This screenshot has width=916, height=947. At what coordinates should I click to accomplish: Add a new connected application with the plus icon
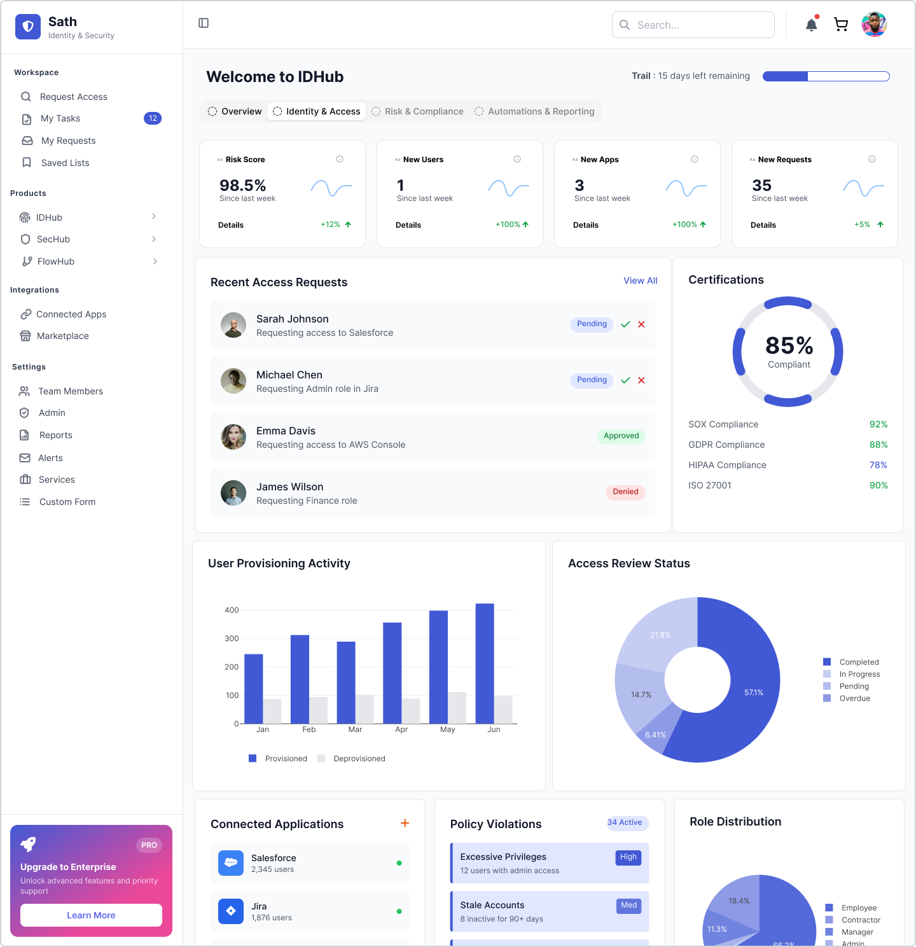click(x=405, y=823)
